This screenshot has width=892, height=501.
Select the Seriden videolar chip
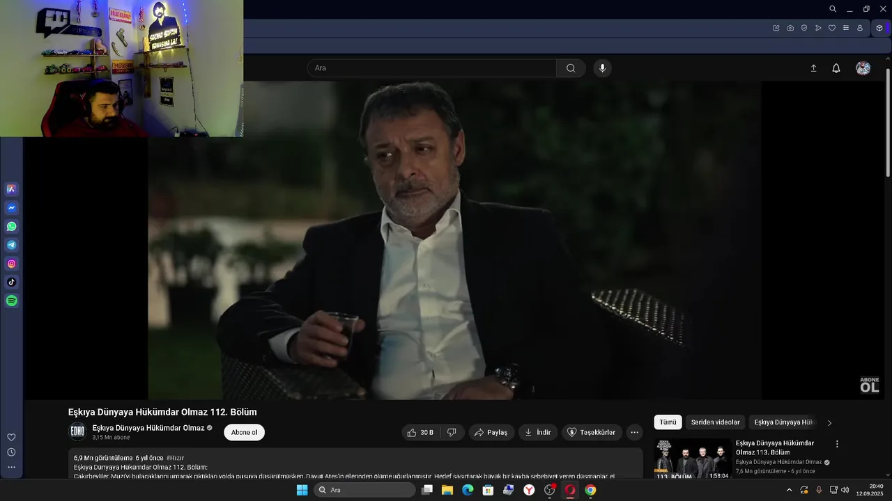715,422
